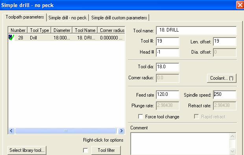
Task: Click the 18. DRI... tool name cell
Action: click(86, 38)
